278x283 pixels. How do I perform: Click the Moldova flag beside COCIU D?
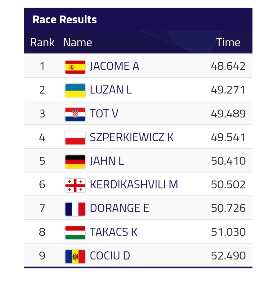[x=75, y=256]
